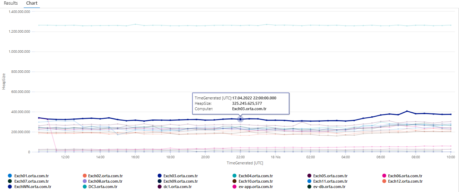Viewport: 459px width, 192px height.
Task: Click the Exch01.orta.com.tr legend color dot
Action: click(x=10, y=176)
